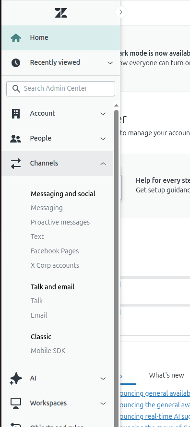Open X Corp accounts link
The image size is (190, 427).
pyautogui.click(x=55, y=265)
